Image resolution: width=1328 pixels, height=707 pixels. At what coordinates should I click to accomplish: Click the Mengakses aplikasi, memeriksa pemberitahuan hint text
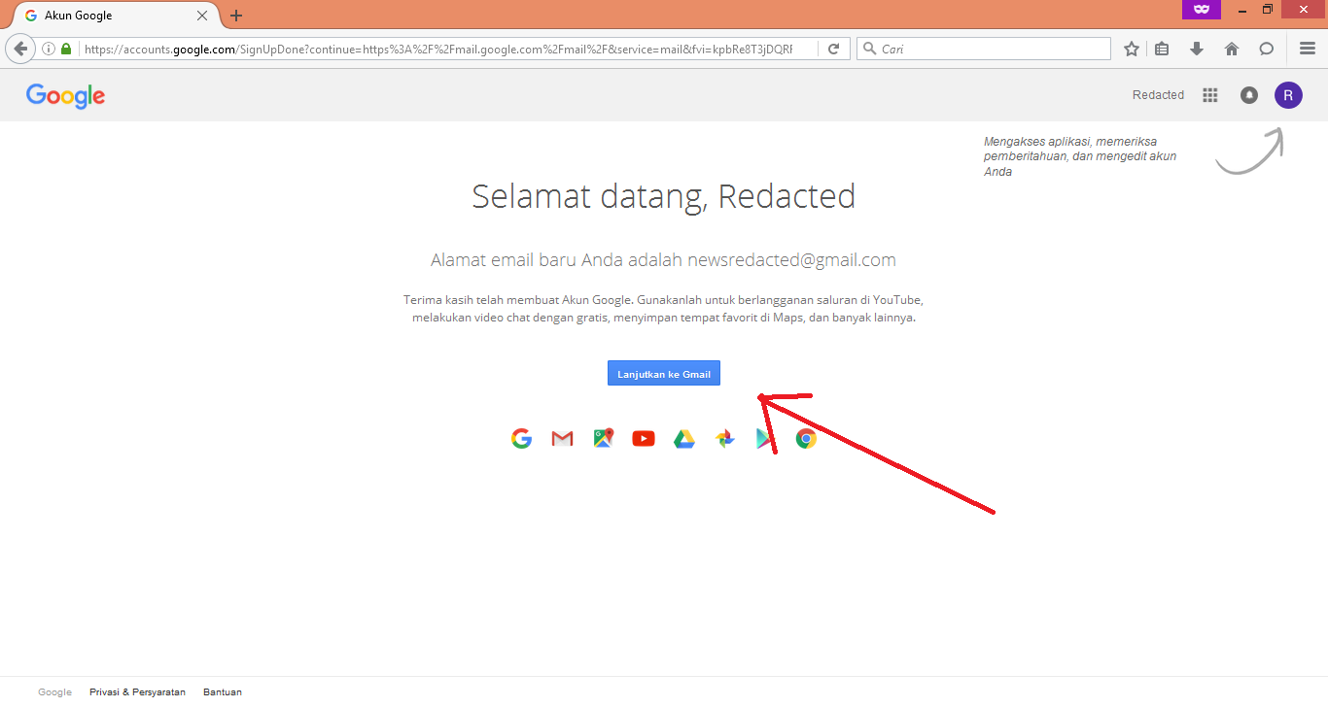1080,156
